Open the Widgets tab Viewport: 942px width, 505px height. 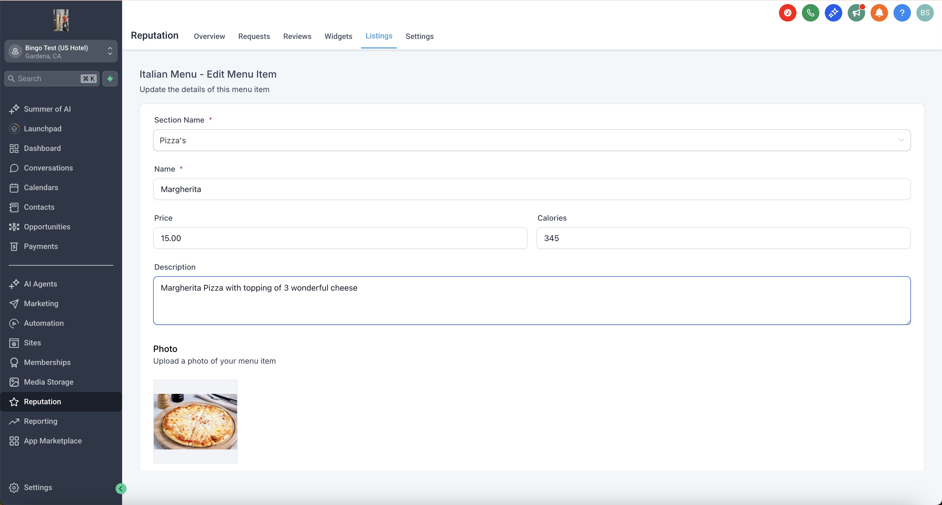(338, 36)
